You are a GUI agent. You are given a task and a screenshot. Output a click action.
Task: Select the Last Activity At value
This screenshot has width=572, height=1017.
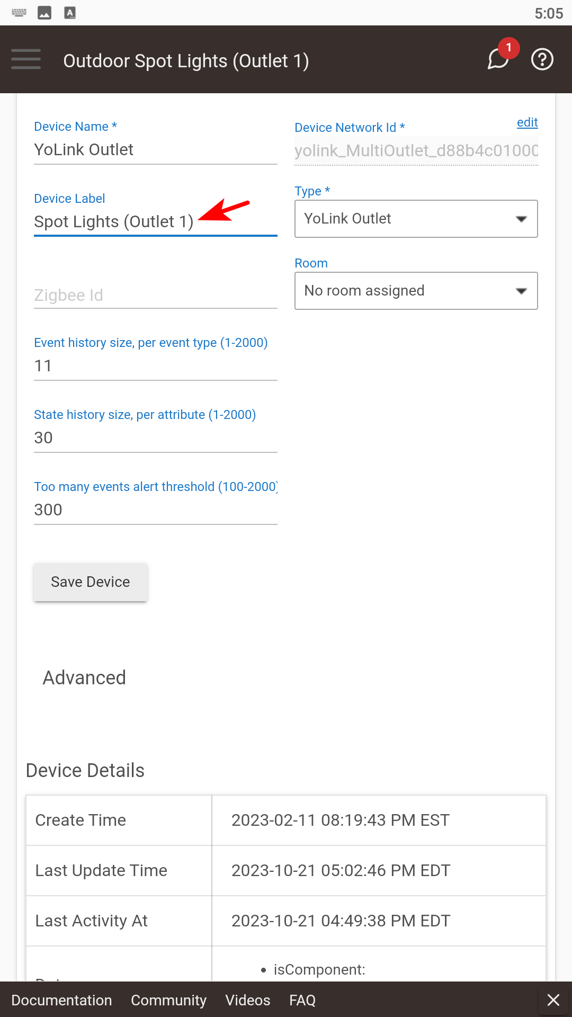379,921
